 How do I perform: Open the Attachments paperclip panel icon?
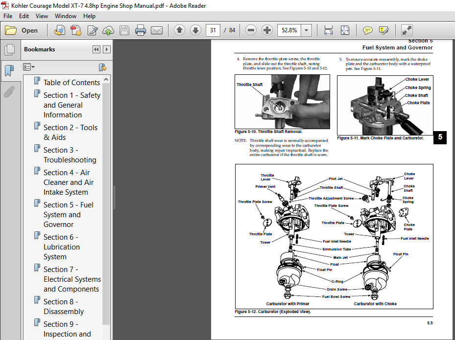[x=10, y=91]
